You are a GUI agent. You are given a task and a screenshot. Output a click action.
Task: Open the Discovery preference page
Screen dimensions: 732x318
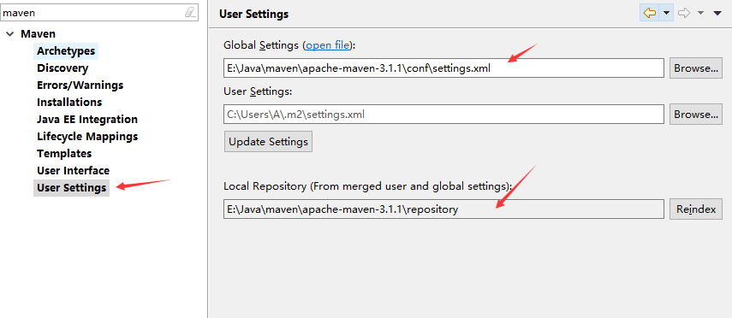[62, 68]
